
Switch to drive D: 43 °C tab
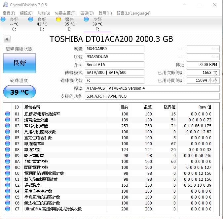click(42, 24)
